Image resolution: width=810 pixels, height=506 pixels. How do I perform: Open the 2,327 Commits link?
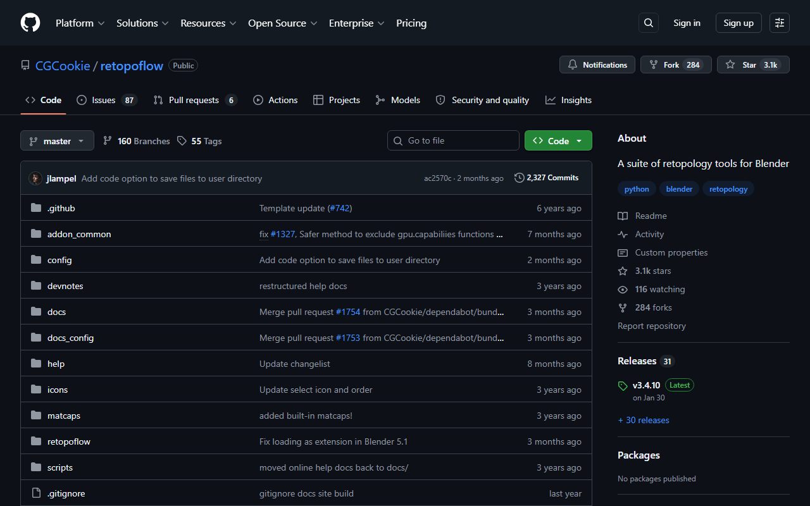click(546, 178)
